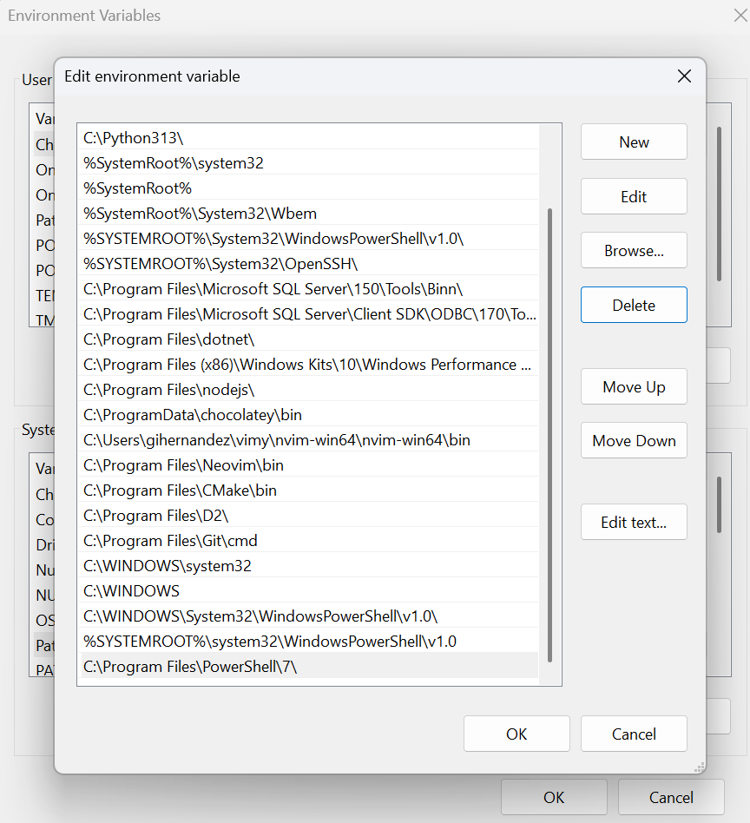Screen dimensions: 750x823
Task: Move the entry with Move Up
Action: pyautogui.click(x=634, y=387)
